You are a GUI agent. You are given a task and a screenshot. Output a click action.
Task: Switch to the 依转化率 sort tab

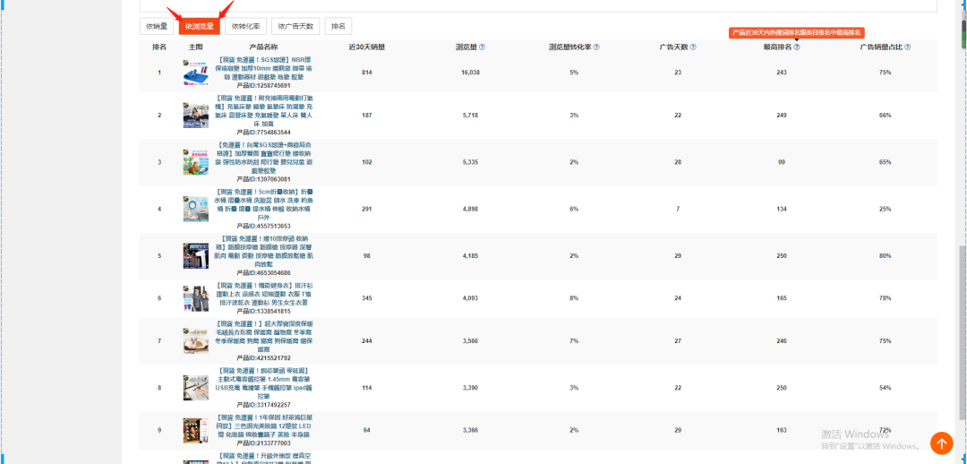click(245, 26)
